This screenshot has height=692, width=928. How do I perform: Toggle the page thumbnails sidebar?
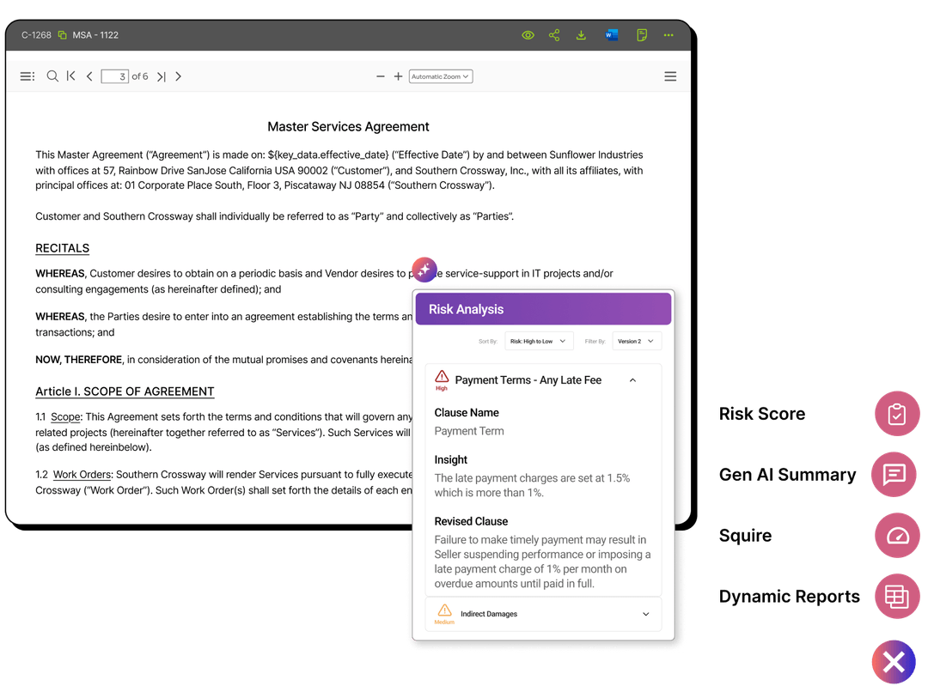tap(27, 76)
